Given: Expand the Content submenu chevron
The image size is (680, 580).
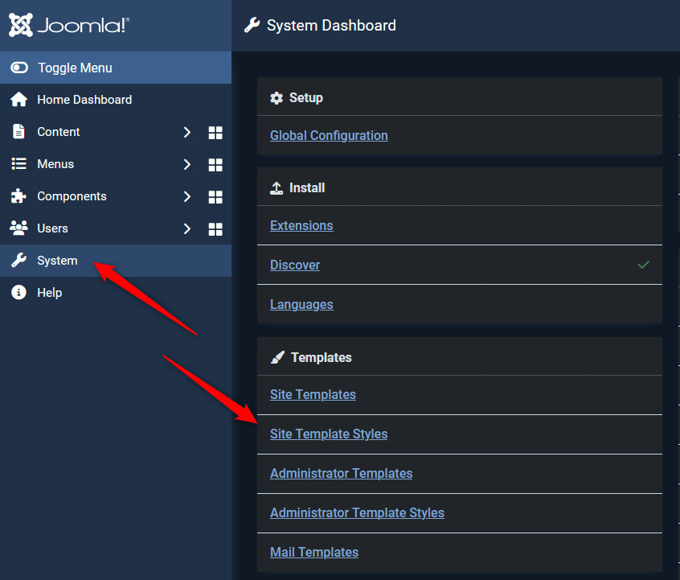Looking at the screenshot, I should (186, 132).
